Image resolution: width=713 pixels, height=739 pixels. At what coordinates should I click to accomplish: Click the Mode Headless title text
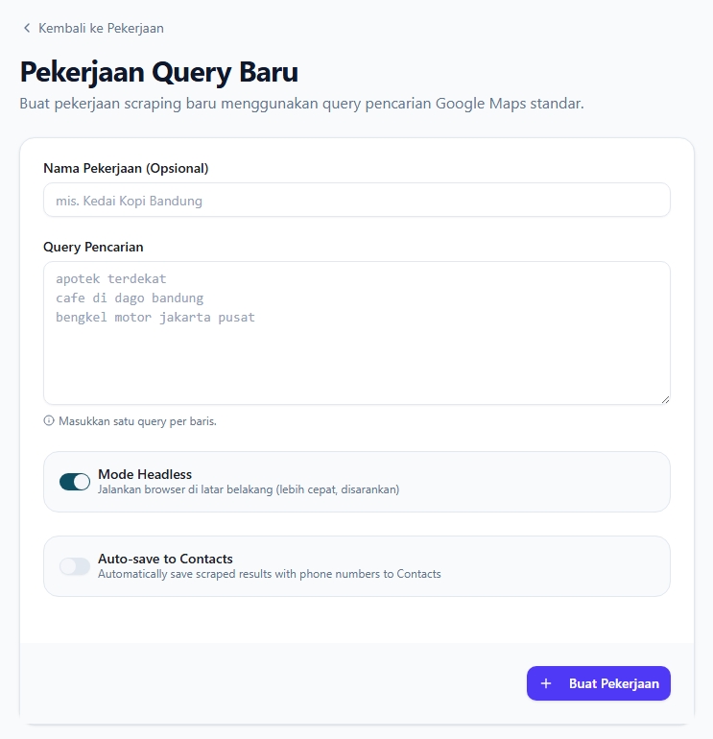pyautogui.click(x=145, y=474)
